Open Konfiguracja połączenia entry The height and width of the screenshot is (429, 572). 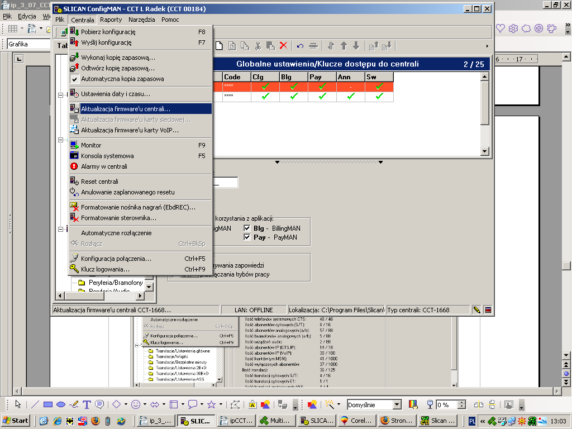pos(140,258)
